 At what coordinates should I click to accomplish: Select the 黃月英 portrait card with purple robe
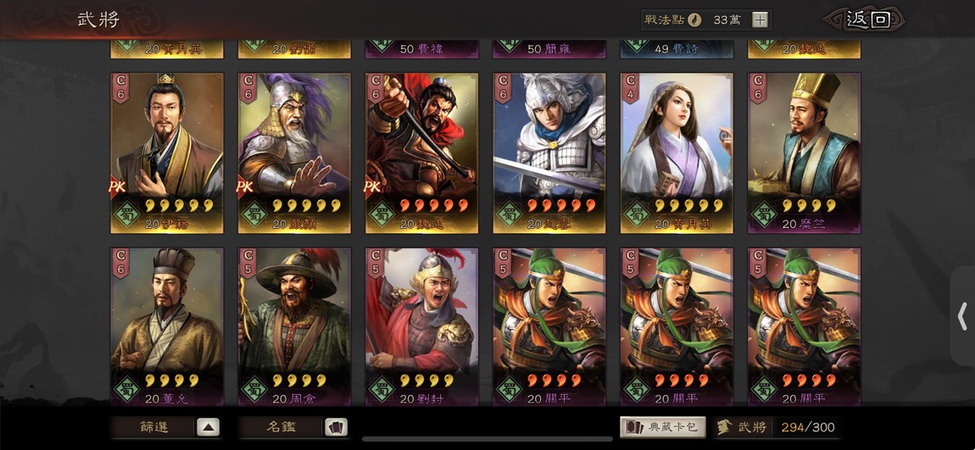(677, 153)
